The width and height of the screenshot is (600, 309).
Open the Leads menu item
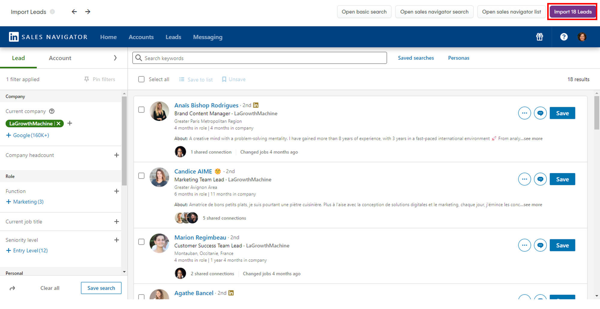coord(173,37)
